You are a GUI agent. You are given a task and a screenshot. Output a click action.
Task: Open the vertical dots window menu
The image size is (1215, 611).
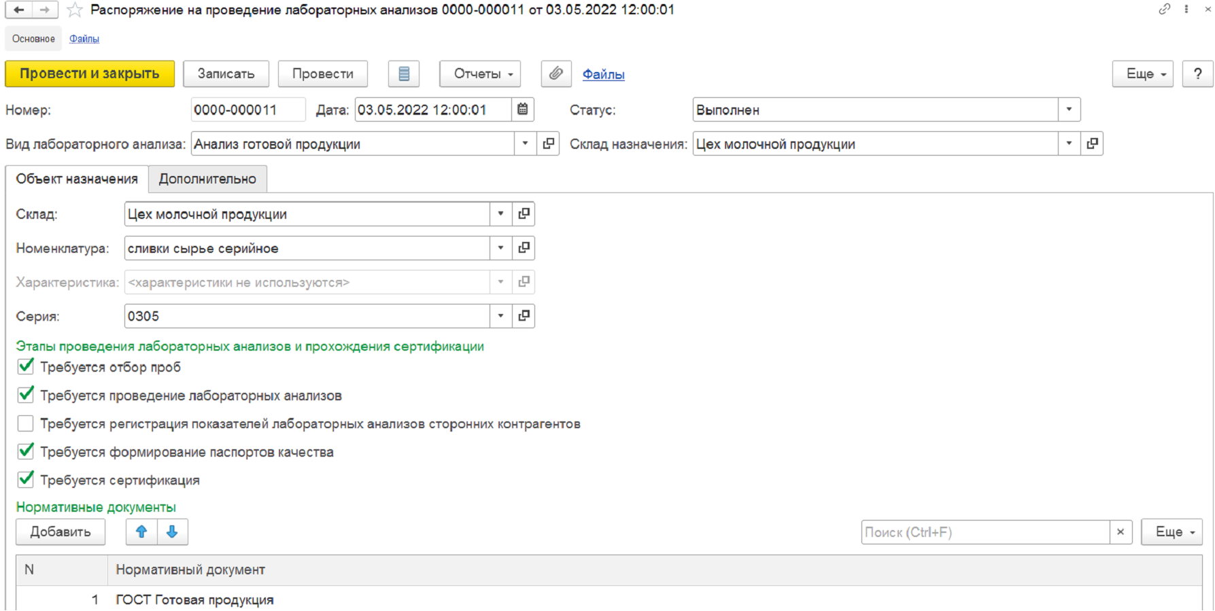point(1186,10)
